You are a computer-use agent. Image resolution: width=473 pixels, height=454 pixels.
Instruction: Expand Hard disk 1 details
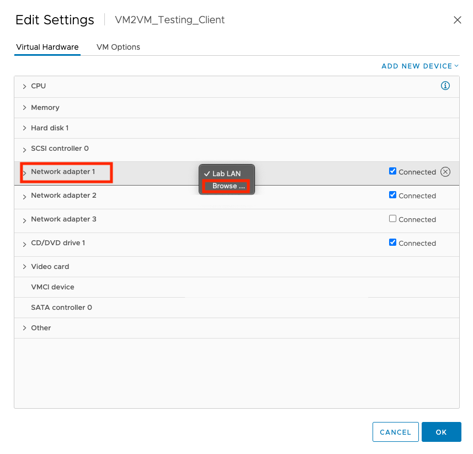point(24,128)
